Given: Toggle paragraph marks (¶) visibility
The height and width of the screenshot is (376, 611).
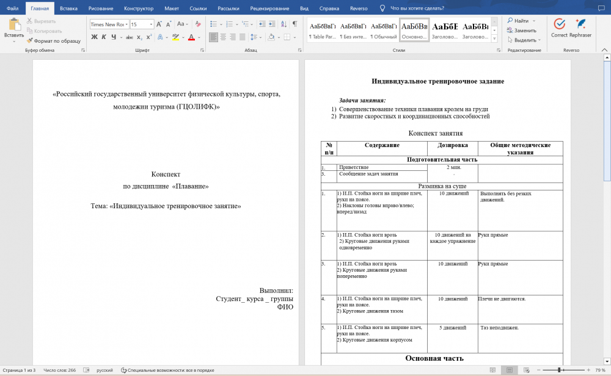Looking at the screenshot, I should pos(294,24).
